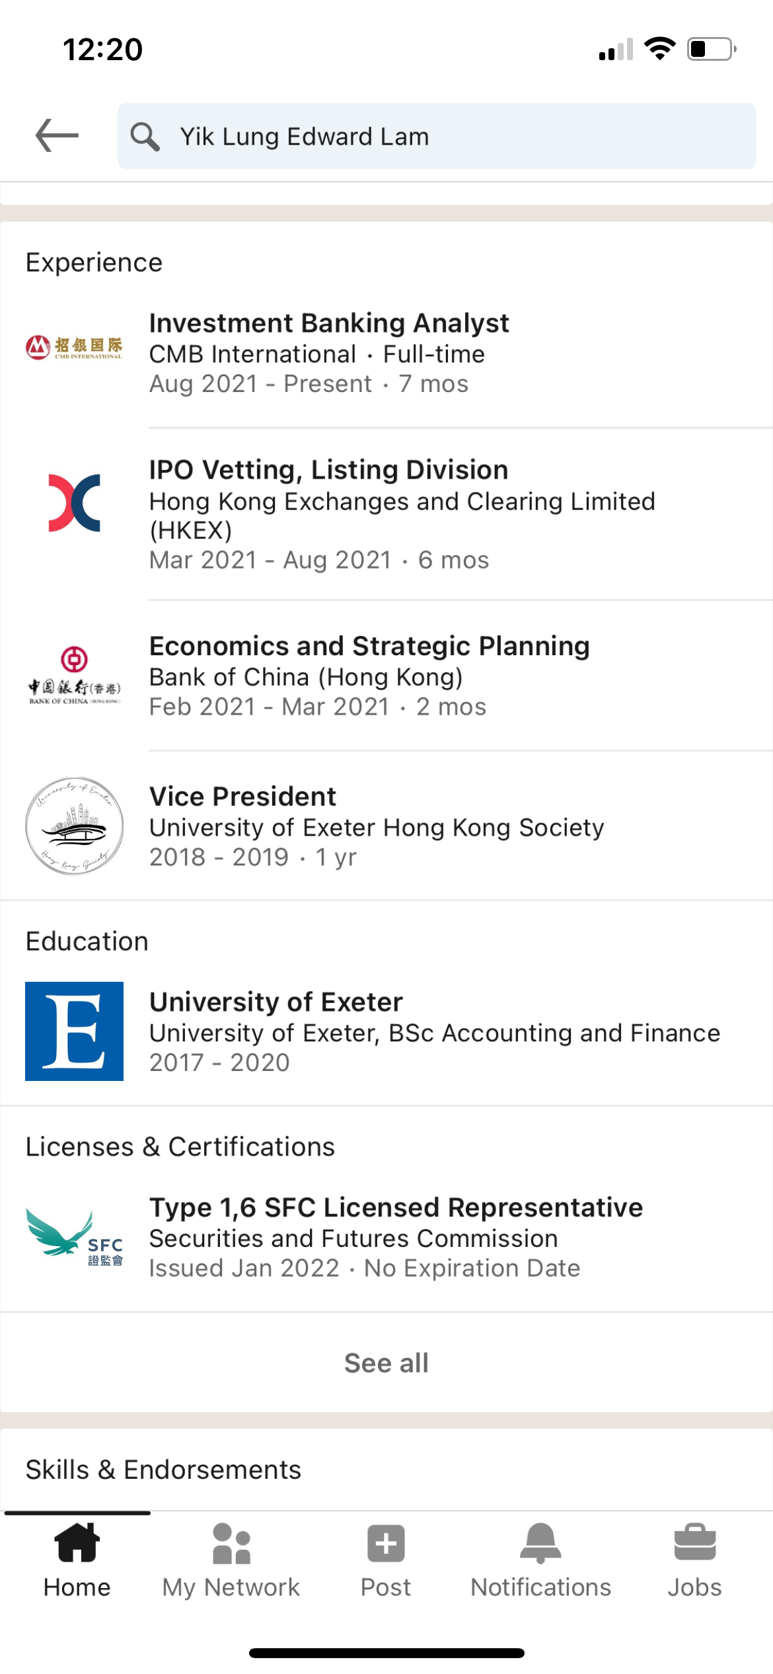Tap See all licenses and certifications
This screenshot has height=1674, width=773.
[x=386, y=1363]
